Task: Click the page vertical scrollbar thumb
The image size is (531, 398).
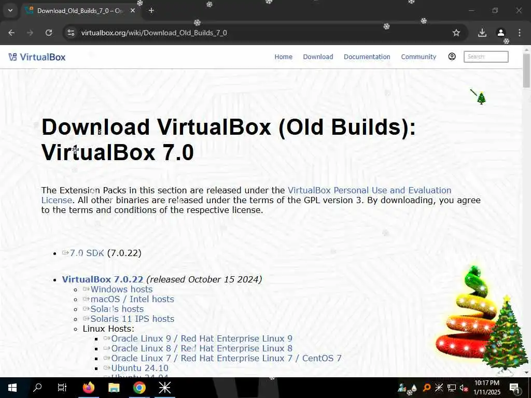Action: tap(526, 70)
